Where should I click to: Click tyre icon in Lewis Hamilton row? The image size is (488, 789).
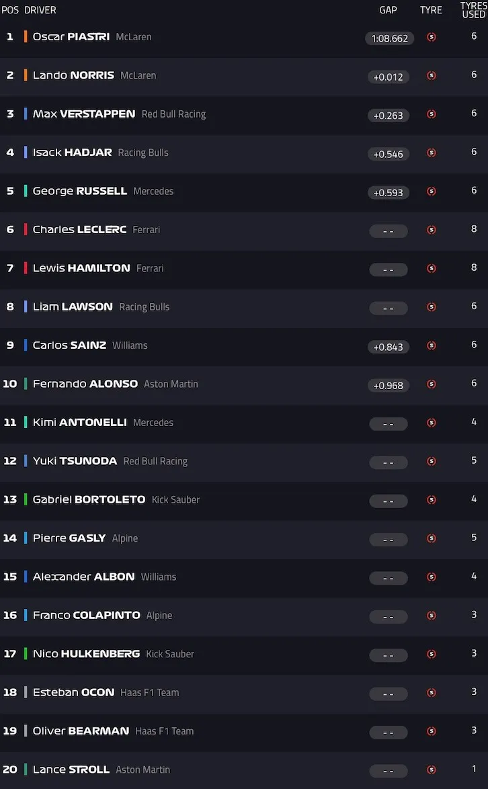click(x=431, y=268)
